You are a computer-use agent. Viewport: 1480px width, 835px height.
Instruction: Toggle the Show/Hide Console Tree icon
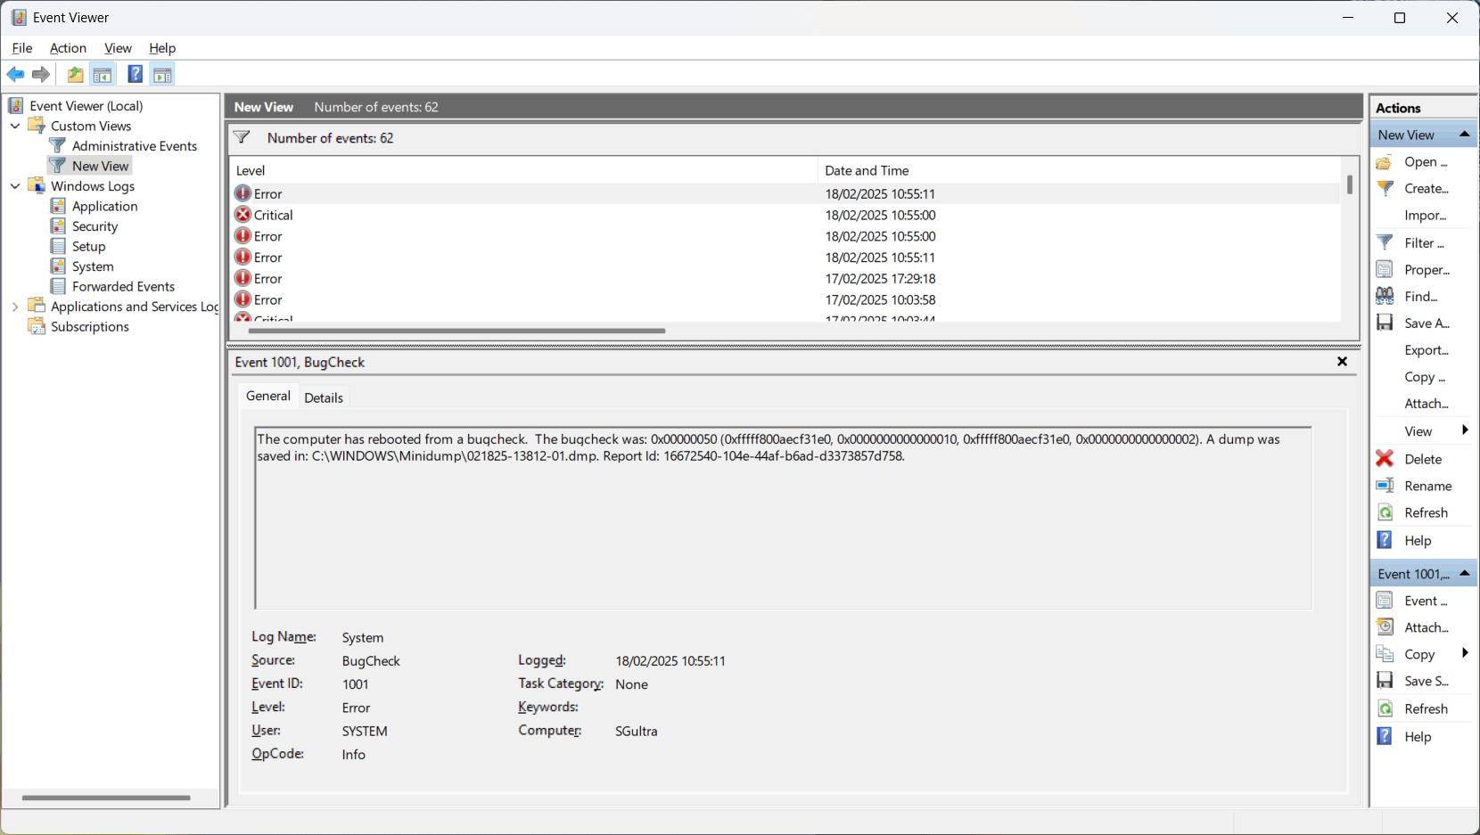[103, 75]
